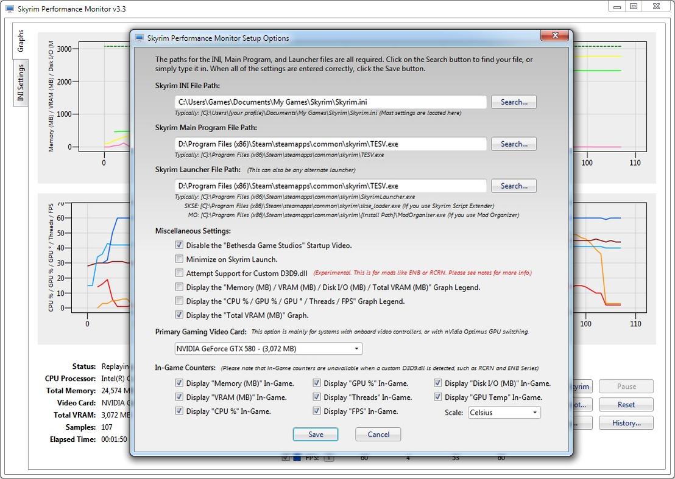The image size is (675, 479).
Task: Click the 'Total Memory:' label in main window
Action: pyautogui.click(x=71, y=390)
